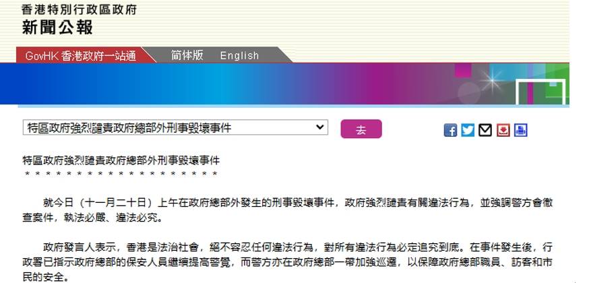This screenshot has width=589, height=283.
Task: Share the press release on Twitter
Action: click(x=468, y=130)
